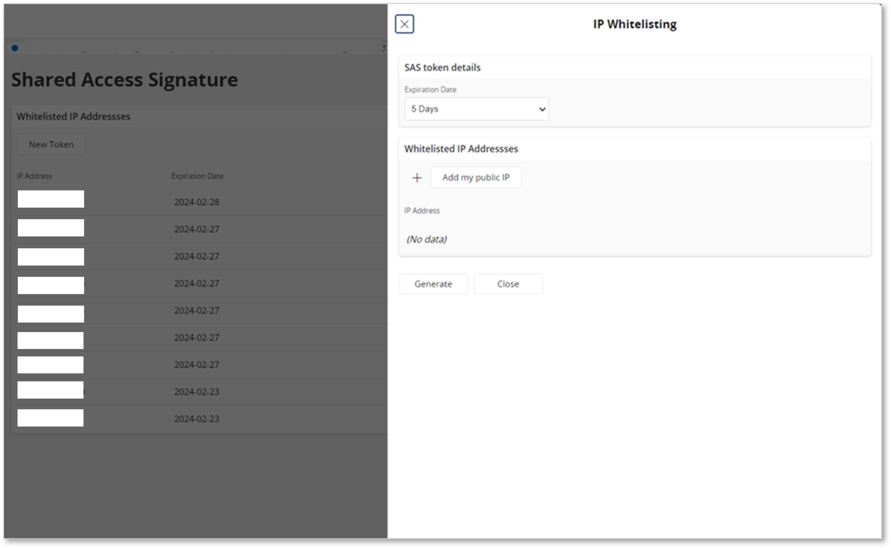Open the Expiration Date 5 Days dropdown
Screen dimensions: 891x548
pos(476,109)
